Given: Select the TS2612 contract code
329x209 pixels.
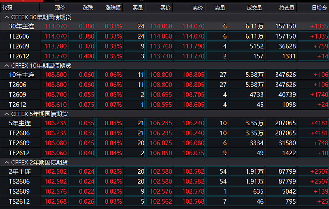Looking at the screenshot, I should (x=19, y=201).
